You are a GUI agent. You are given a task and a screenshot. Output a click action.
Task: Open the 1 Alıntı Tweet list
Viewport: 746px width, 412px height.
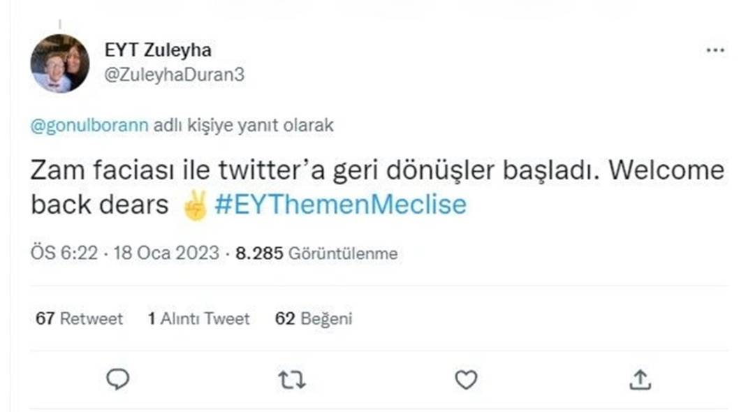(200, 318)
